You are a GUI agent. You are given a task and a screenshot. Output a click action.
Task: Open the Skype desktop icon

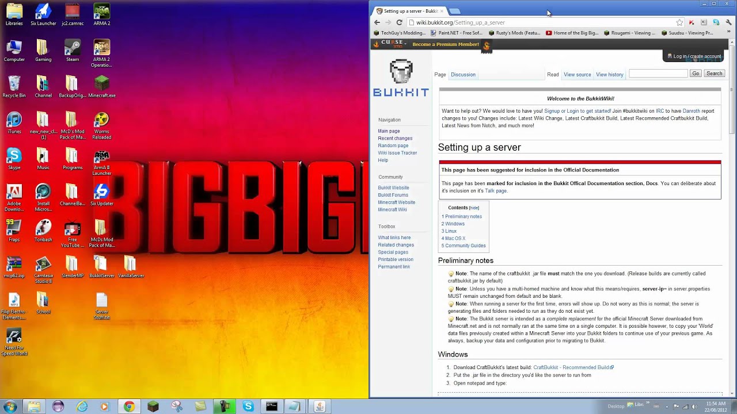[14, 159]
